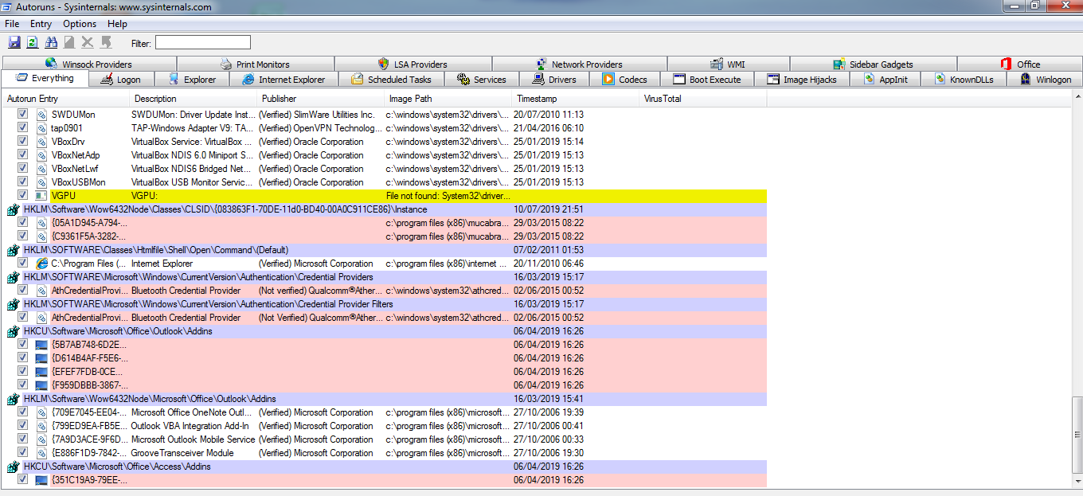Click the VirusTotal column header
This screenshot has height=496, width=1083.
point(663,99)
